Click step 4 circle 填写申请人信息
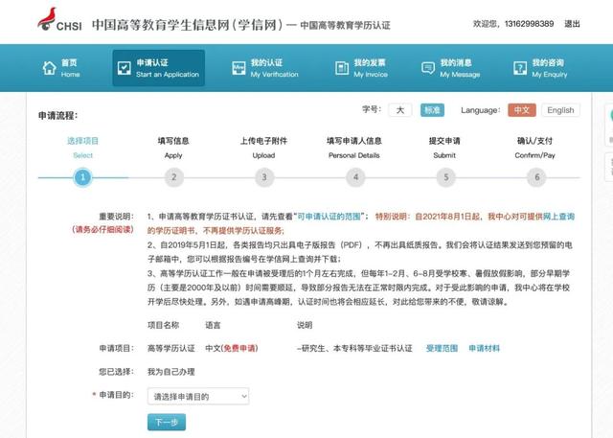This screenshot has height=438, width=613. [355, 177]
